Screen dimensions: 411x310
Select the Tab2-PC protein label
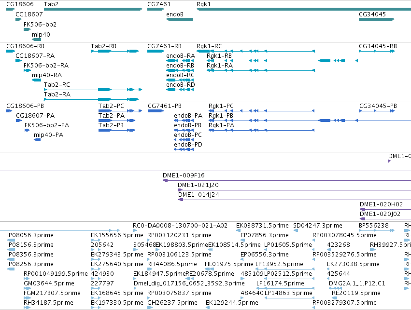point(111,106)
